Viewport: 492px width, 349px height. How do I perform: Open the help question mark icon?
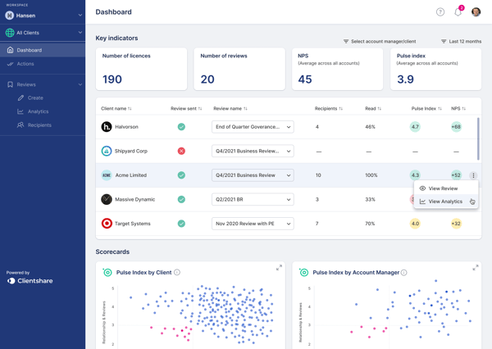(x=440, y=12)
